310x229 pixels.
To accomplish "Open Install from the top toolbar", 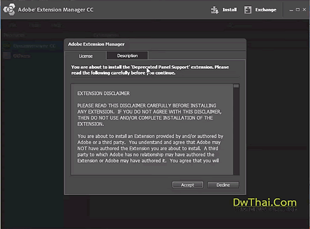I will pos(229,10).
